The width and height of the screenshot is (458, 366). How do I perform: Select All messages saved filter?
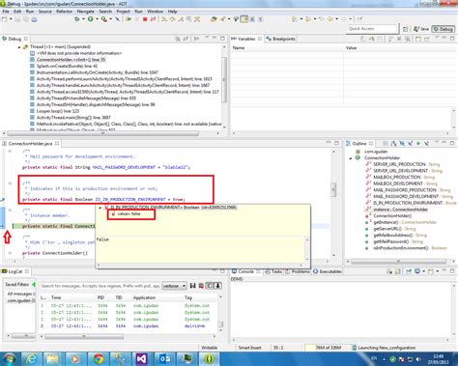point(20,294)
